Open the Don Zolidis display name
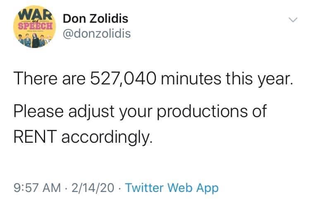 (x=95, y=19)
